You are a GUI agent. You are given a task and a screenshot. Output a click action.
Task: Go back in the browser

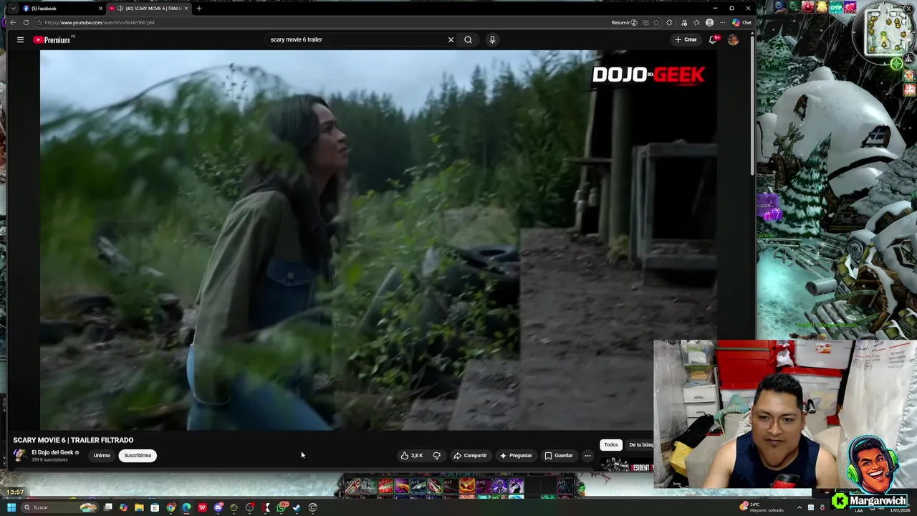tap(13, 22)
